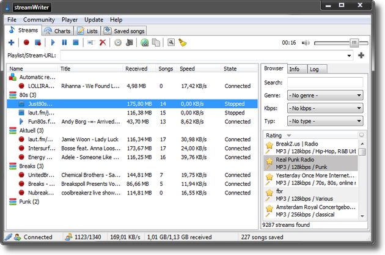Sort stream list by Received column
The height and width of the screenshot is (255, 385).
click(x=139, y=68)
